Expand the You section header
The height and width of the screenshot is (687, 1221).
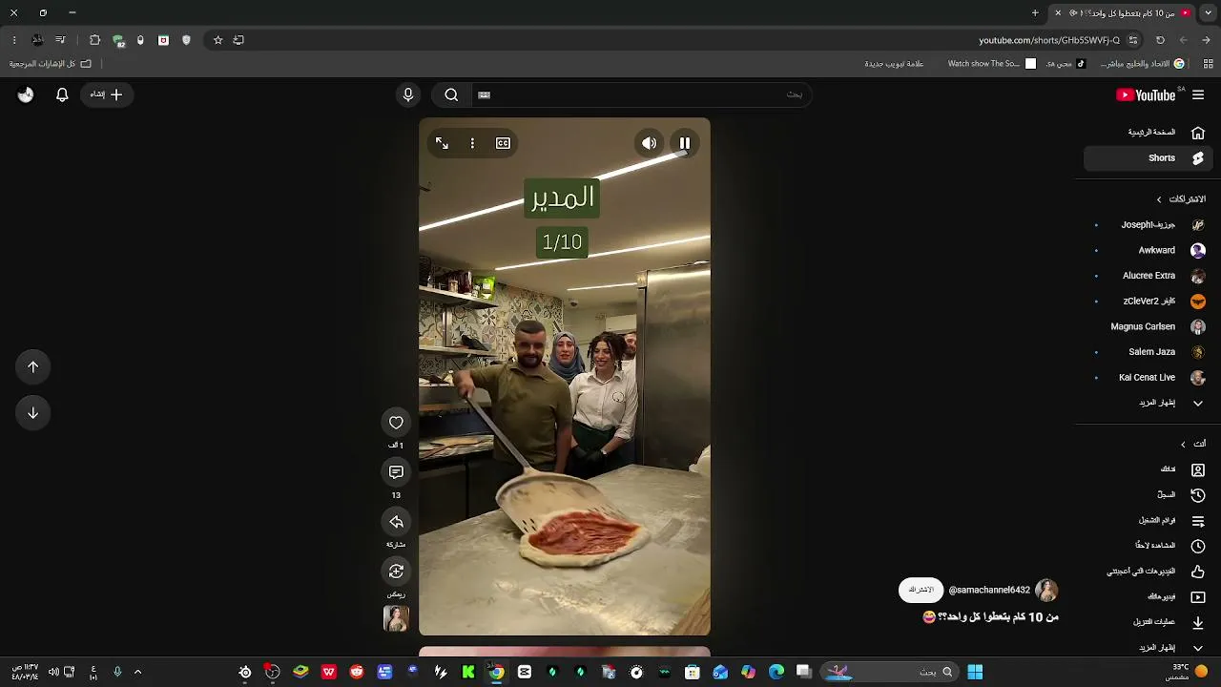pos(1193,444)
